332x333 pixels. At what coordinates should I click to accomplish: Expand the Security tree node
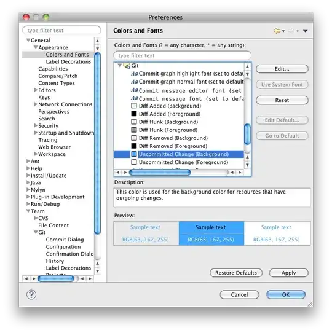[x=36, y=125]
